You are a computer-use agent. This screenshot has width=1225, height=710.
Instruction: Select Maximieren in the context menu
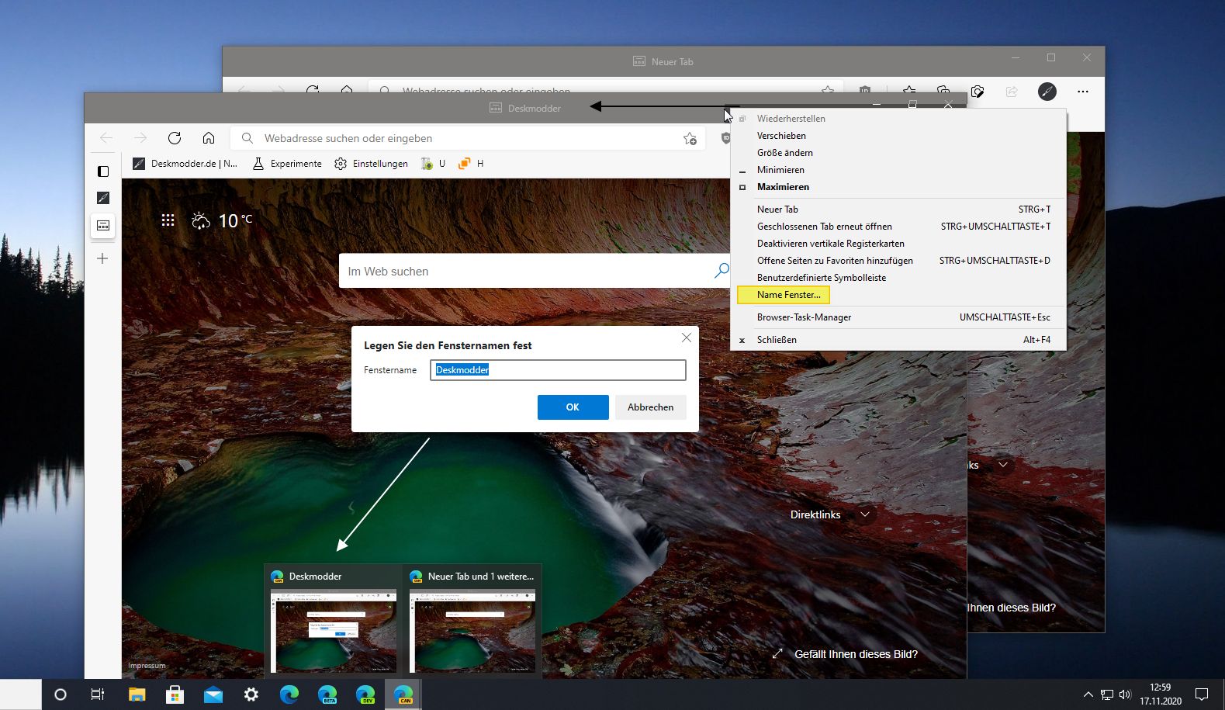click(x=898, y=187)
